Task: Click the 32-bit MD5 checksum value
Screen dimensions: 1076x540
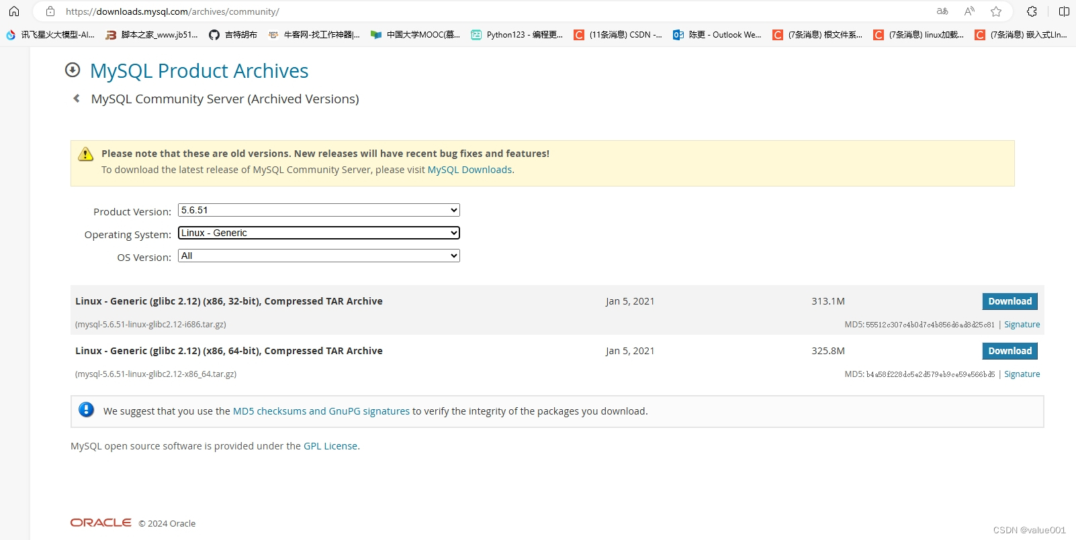Action: coord(930,325)
